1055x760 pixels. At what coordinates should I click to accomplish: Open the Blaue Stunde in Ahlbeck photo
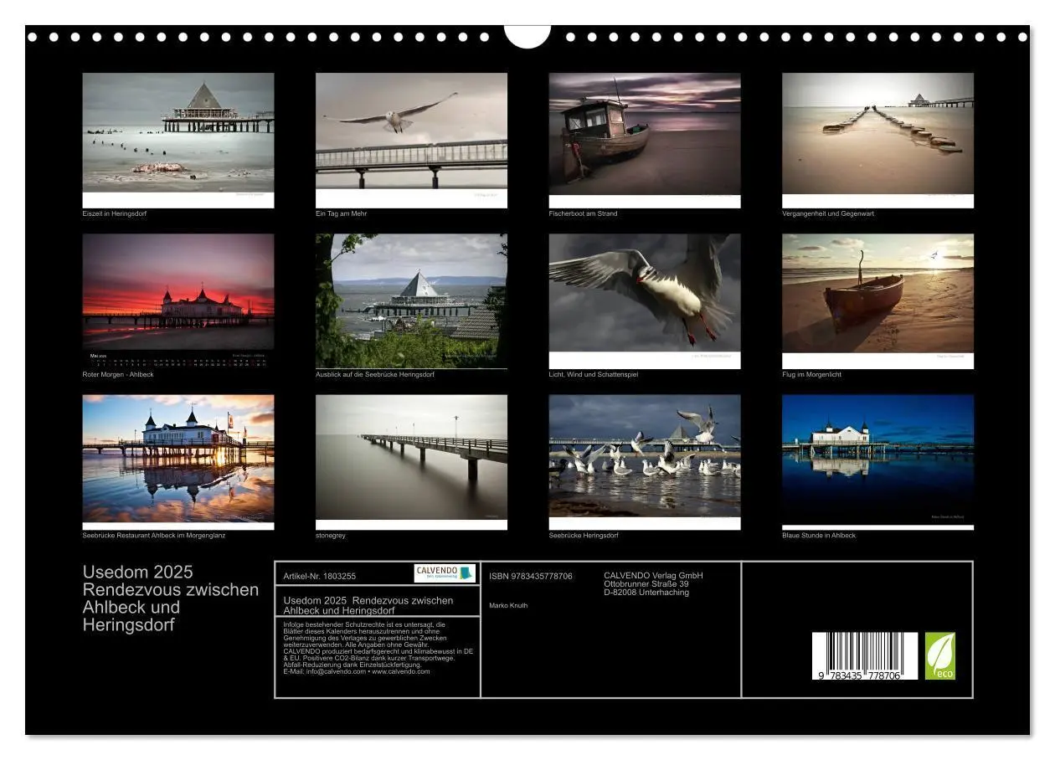click(877, 459)
